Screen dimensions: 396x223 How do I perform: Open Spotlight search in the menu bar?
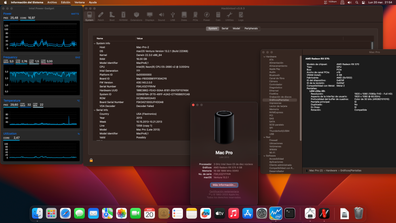pyautogui.click(x=357, y=2)
